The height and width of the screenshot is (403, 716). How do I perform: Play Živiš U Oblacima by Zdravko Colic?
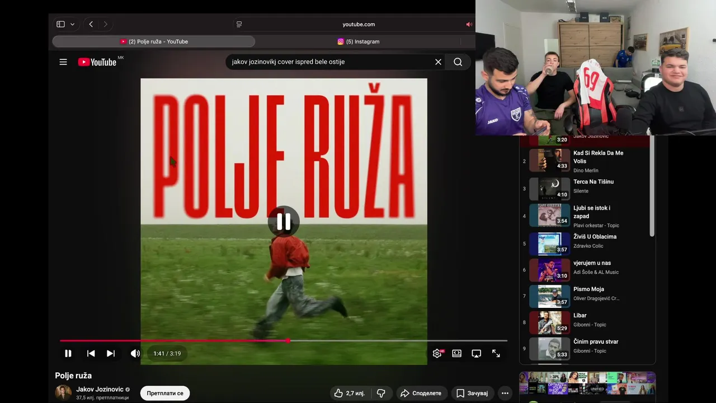coord(585,244)
